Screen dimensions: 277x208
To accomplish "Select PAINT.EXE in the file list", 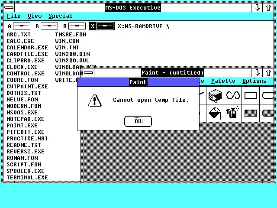I will pos(22,126).
